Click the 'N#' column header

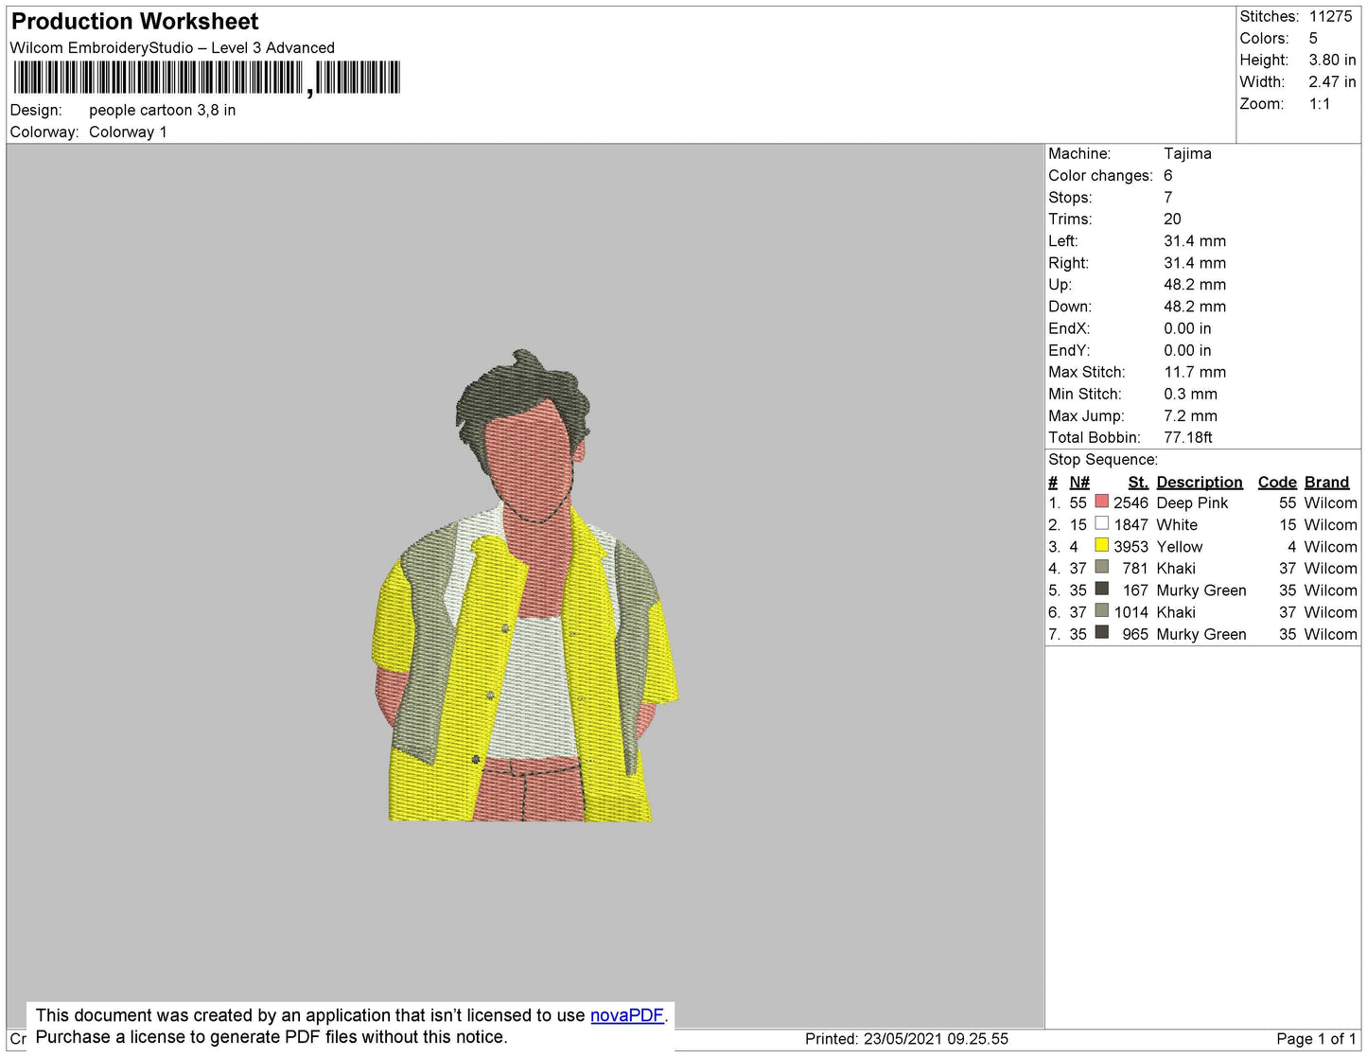(x=1079, y=483)
